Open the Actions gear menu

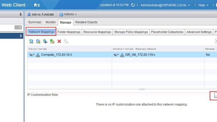pyautogui.click(x=68, y=14)
